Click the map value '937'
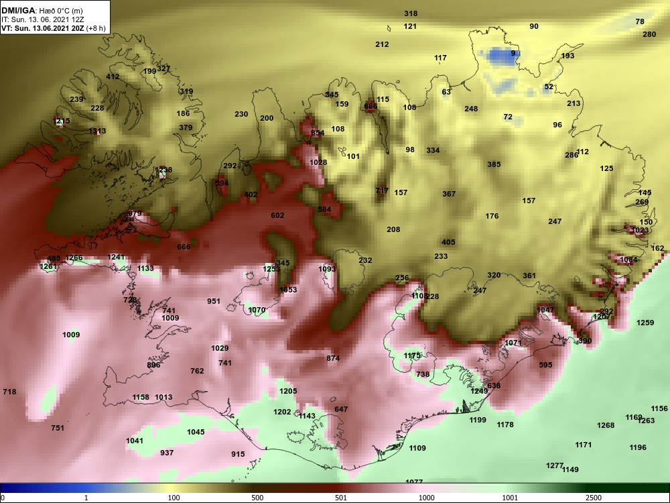670x503 pixels. coord(167,453)
